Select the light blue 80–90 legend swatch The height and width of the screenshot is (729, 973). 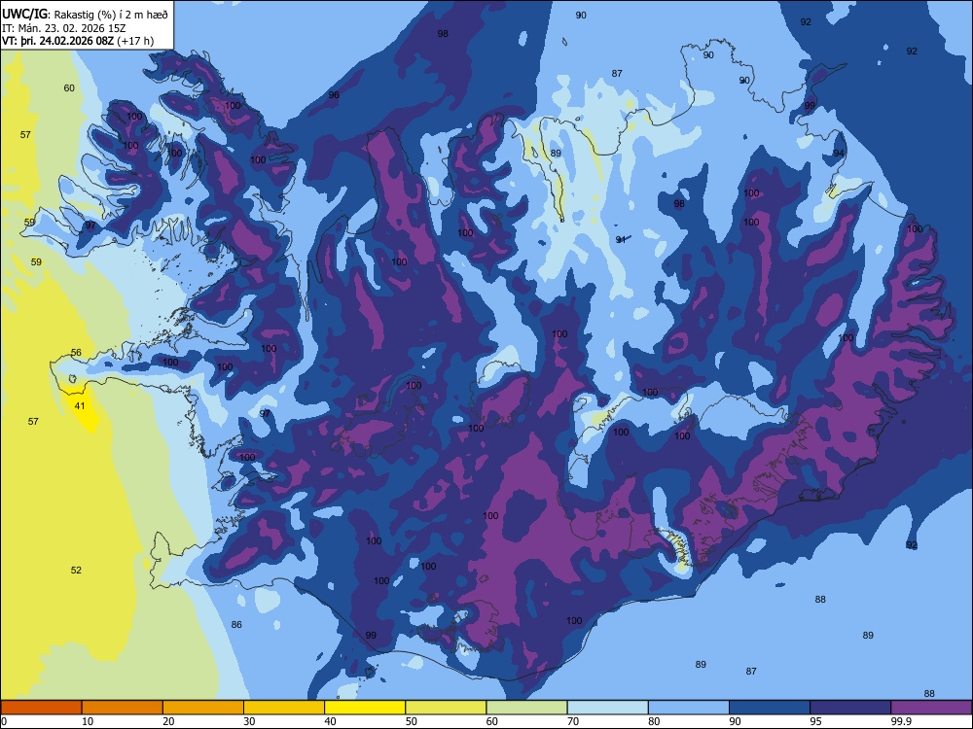689,708
